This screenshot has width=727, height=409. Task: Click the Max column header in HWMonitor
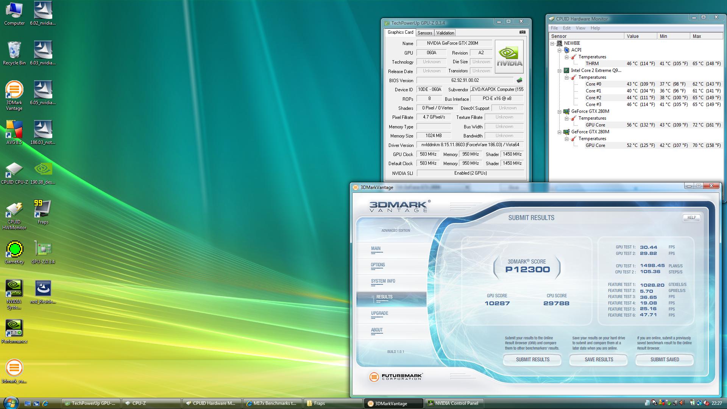click(x=706, y=36)
